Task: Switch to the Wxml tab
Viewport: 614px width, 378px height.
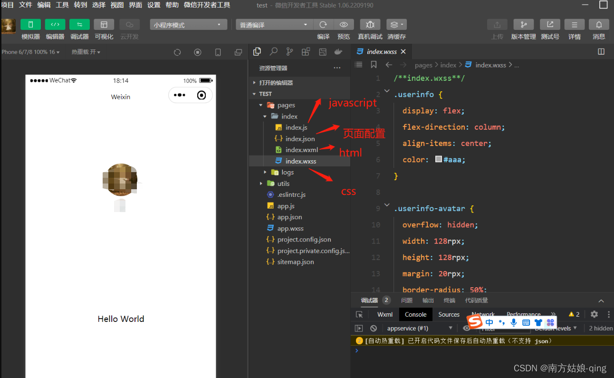Action: pos(385,314)
